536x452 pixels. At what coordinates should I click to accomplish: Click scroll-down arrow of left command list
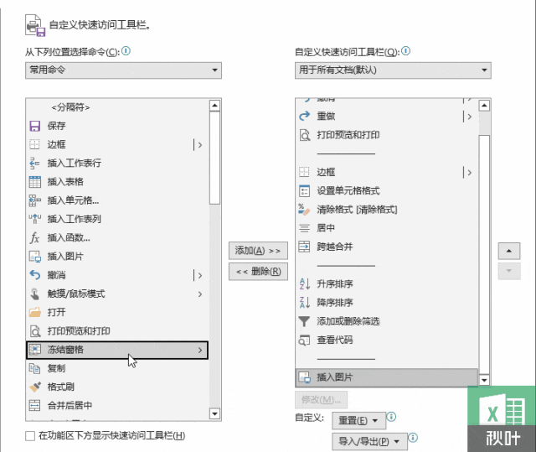pos(214,414)
